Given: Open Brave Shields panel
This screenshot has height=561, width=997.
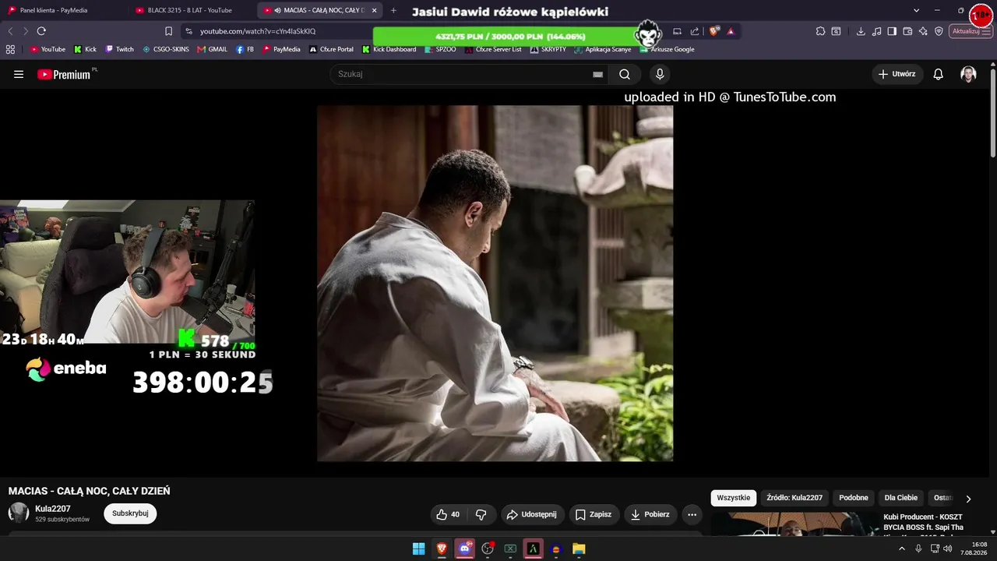Looking at the screenshot, I should pos(714,31).
